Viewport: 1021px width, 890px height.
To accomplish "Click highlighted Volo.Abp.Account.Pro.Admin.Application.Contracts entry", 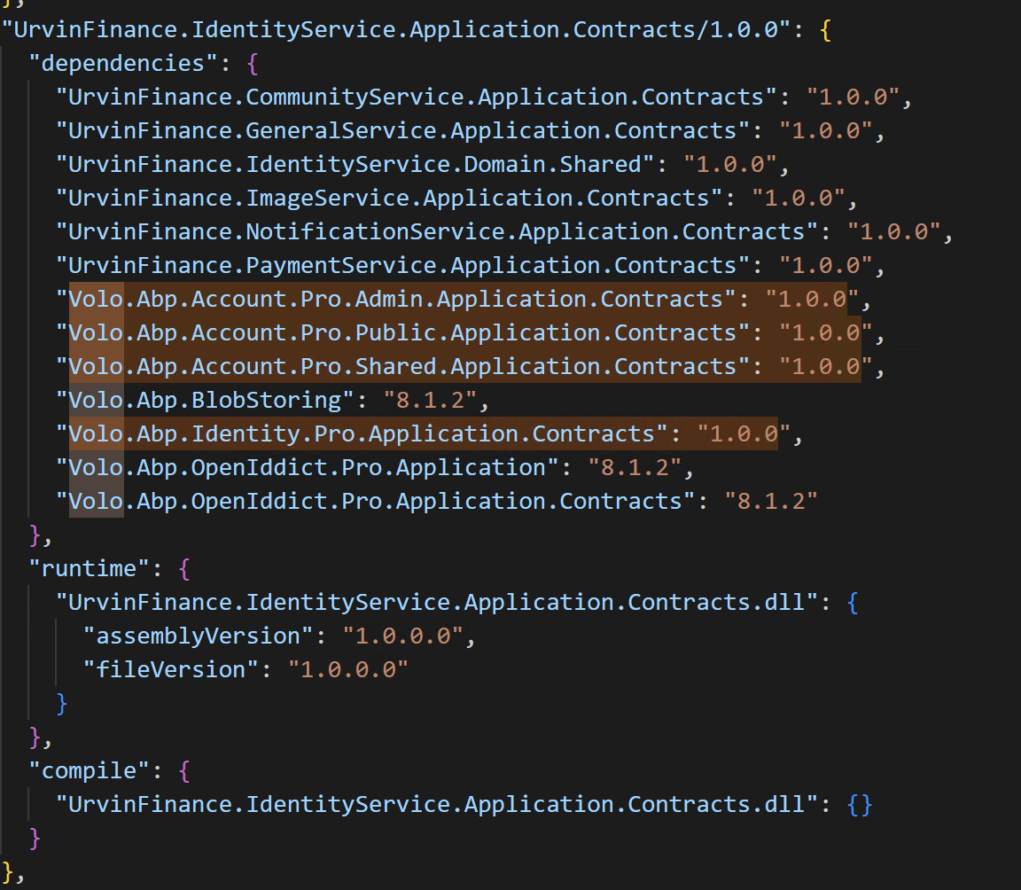I will [x=395, y=299].
